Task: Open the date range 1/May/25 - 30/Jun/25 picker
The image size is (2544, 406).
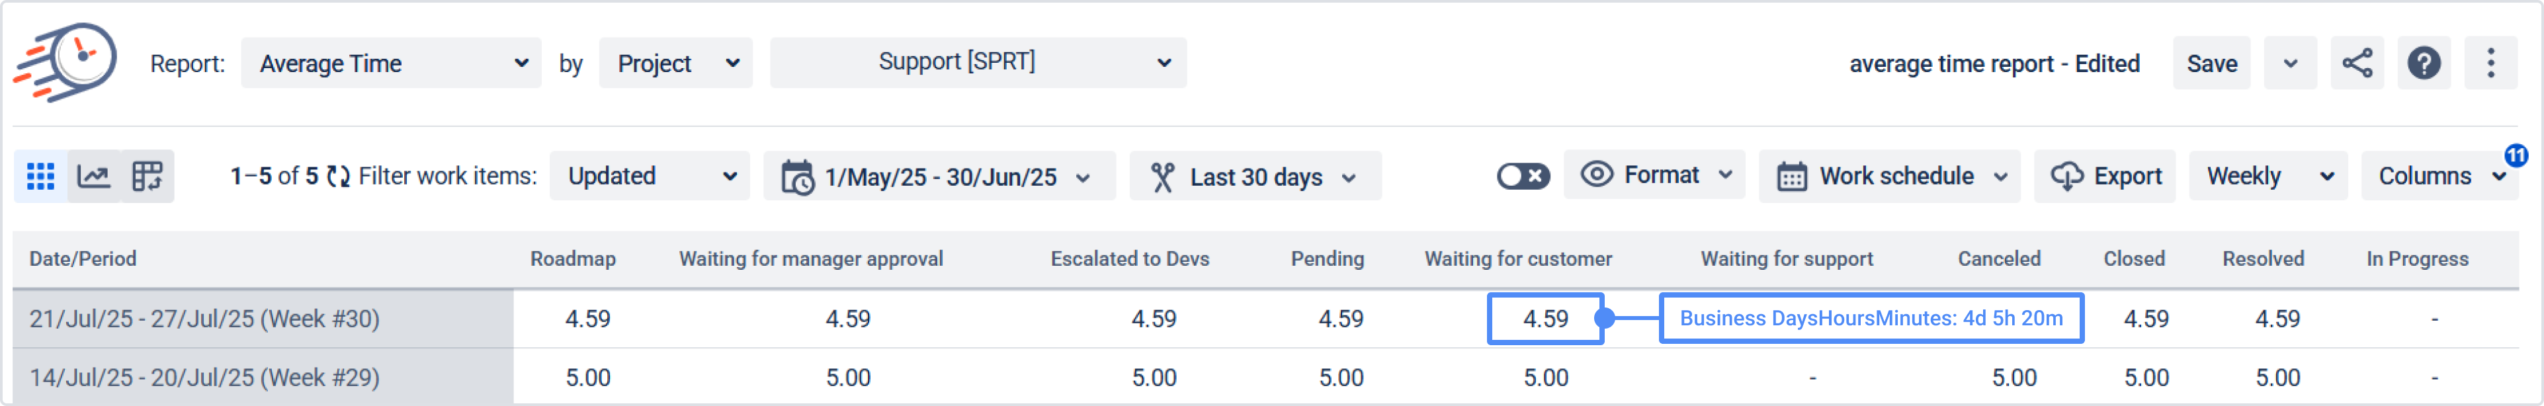Action: pos(938,177)
